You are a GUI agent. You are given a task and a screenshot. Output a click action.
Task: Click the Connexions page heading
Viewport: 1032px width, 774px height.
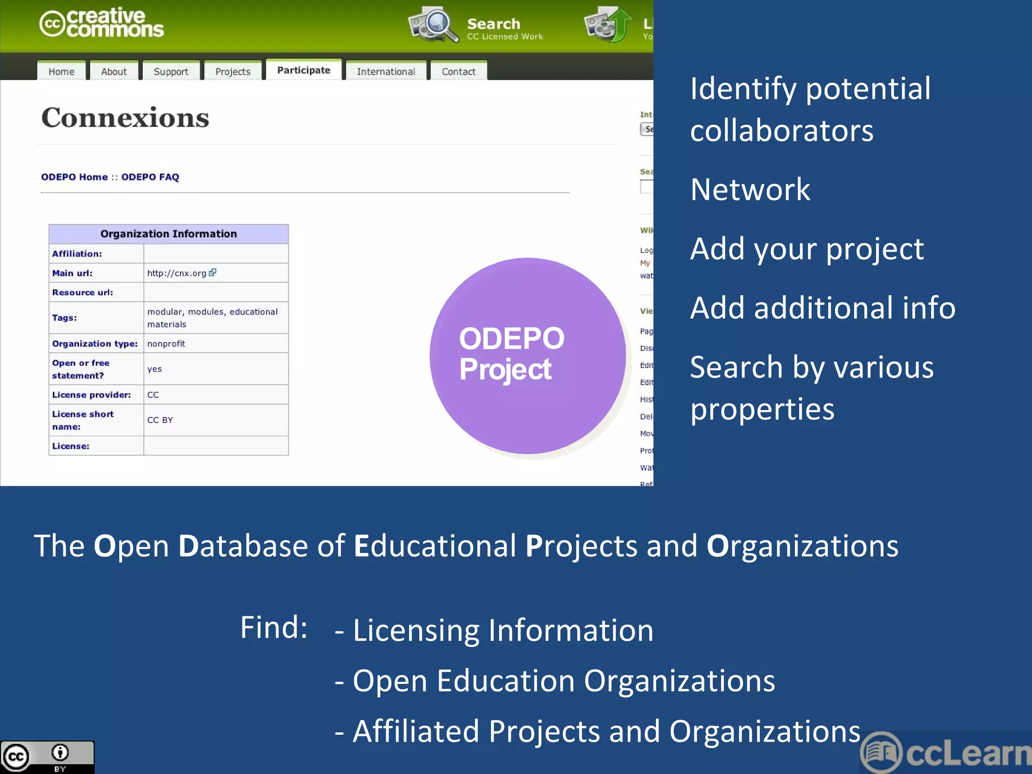point(125,118)
